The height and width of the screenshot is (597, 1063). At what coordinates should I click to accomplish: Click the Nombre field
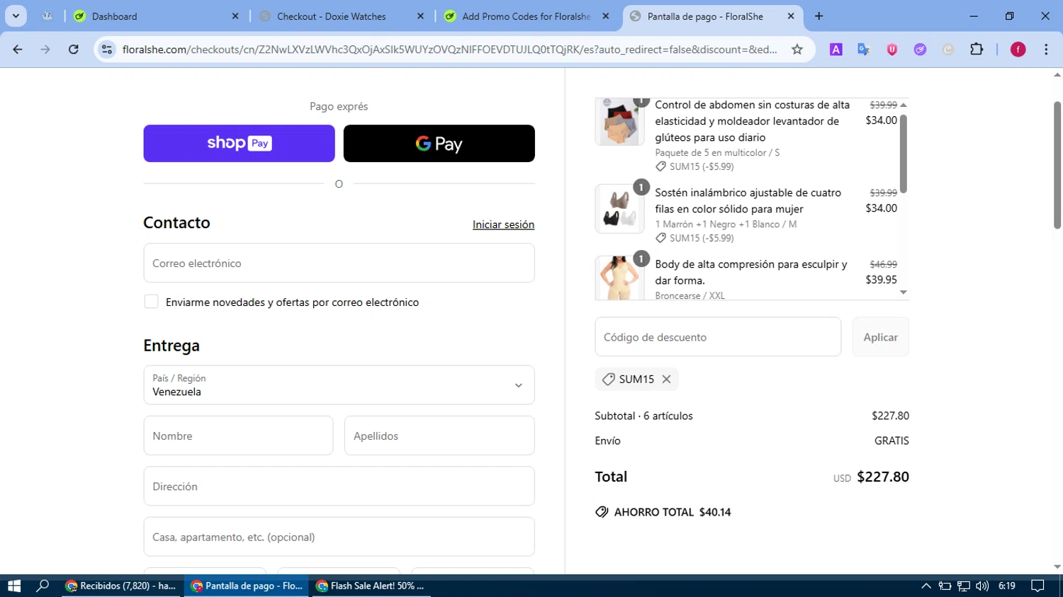tap(238, 436)
